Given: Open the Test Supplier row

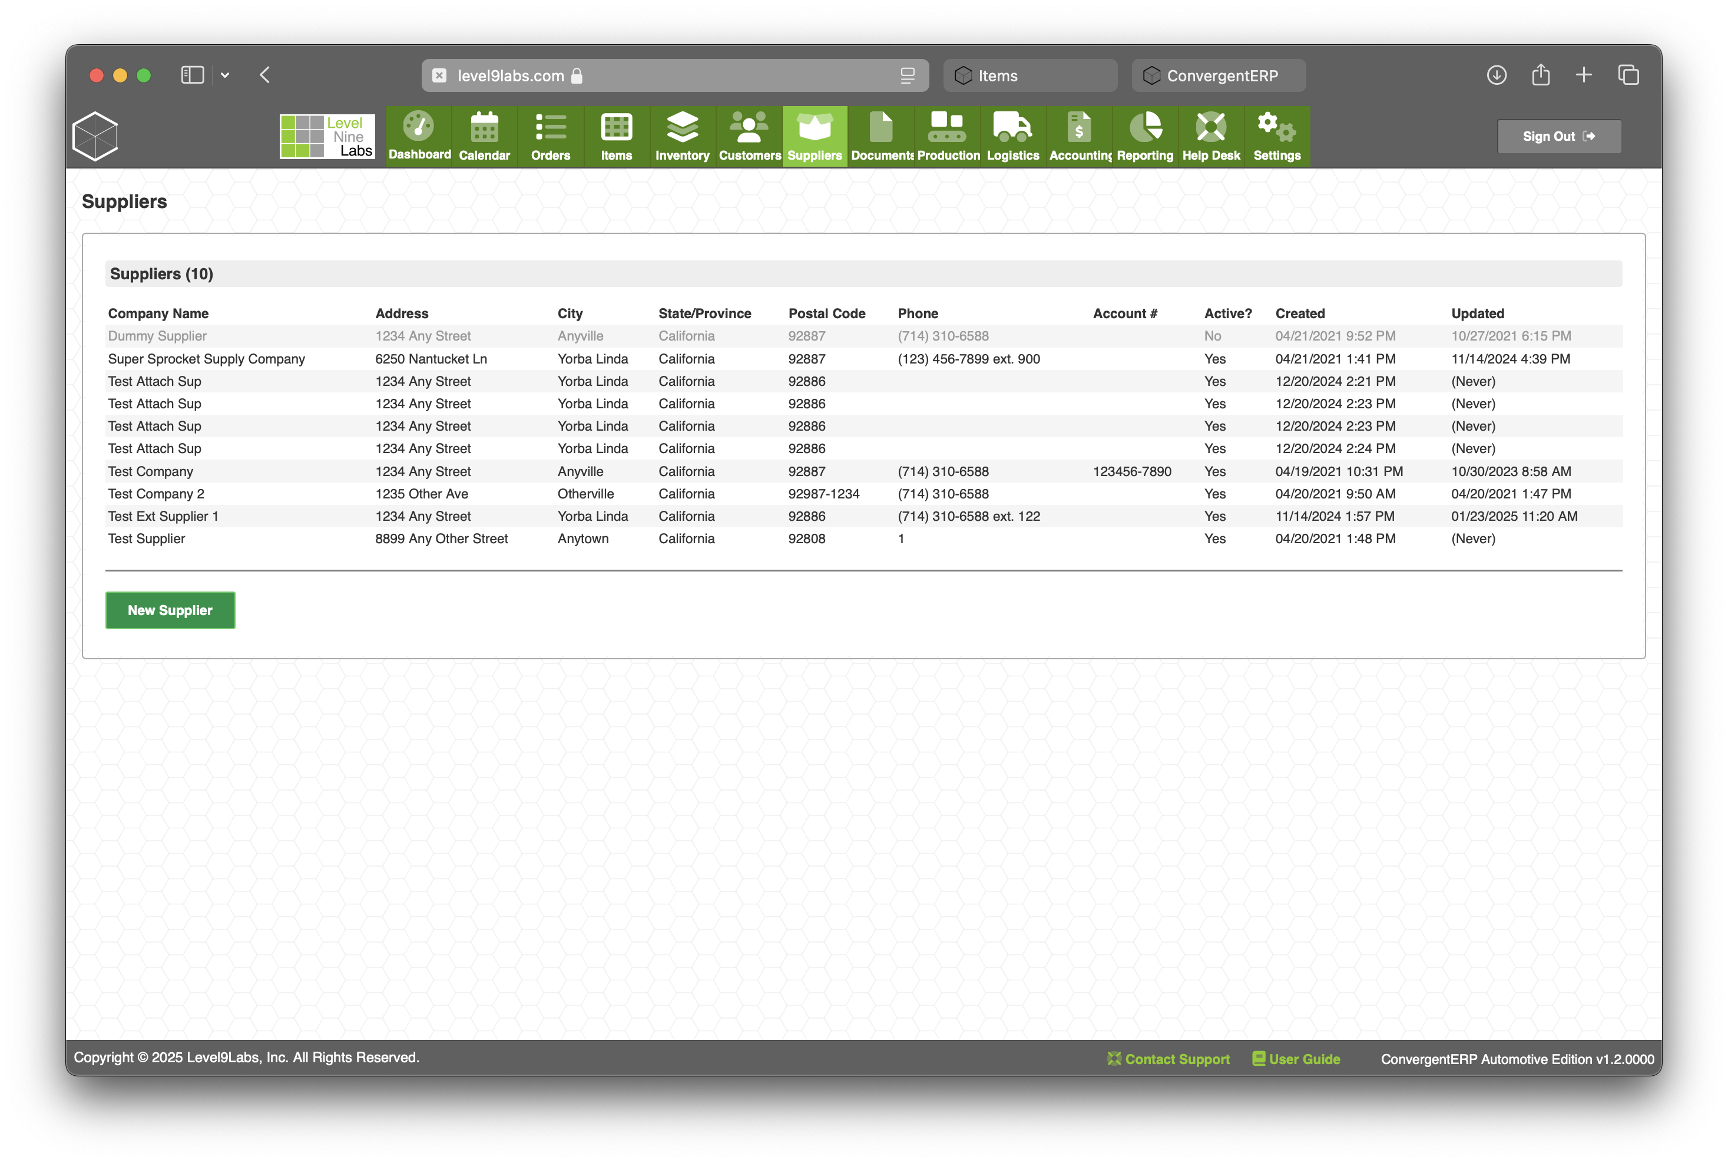Looking at the screenshot, I should pyautogui.click(x=863, y=539).
